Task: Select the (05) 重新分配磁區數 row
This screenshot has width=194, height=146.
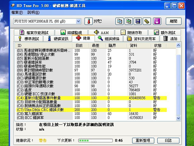Action: click(92, 58)
